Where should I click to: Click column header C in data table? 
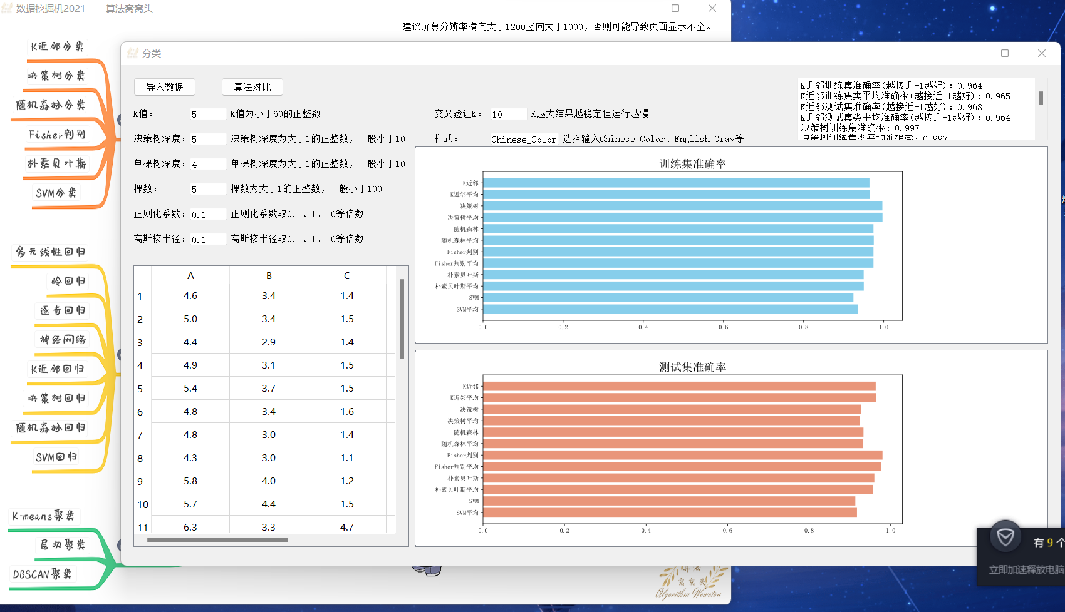click(347, 275)
